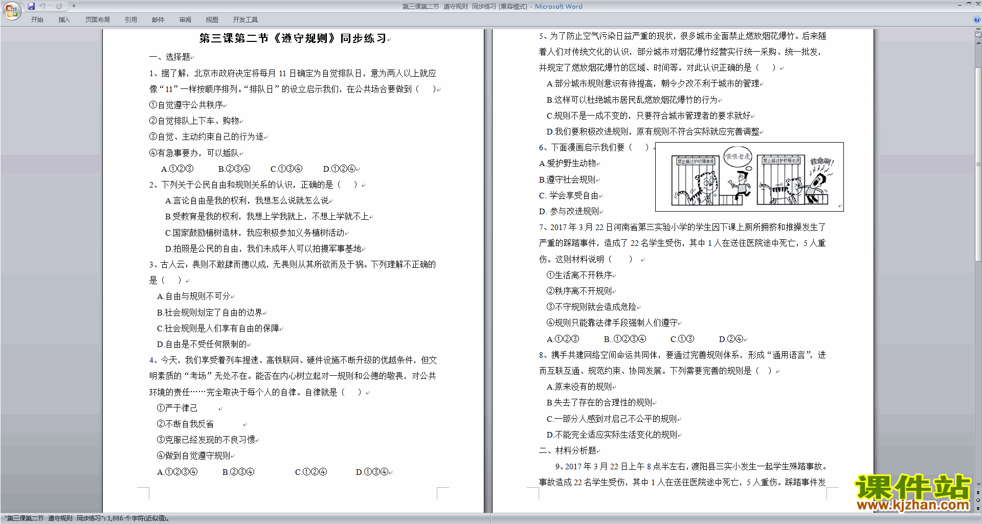Click option B.这样可以杜绝城市居民乱燃放 line
This screenshot has height=524, width=982.
tap(632, 100)
